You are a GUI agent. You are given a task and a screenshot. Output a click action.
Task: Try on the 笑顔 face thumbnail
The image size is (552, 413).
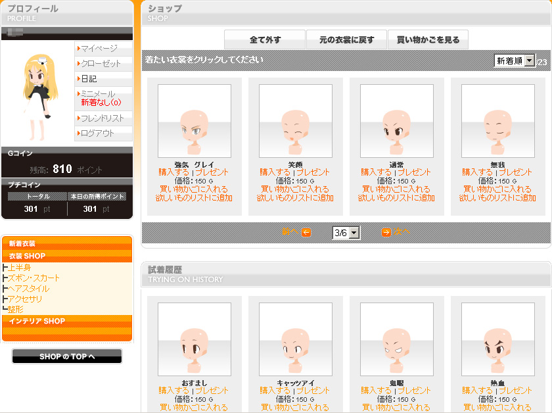pos(296,121)
